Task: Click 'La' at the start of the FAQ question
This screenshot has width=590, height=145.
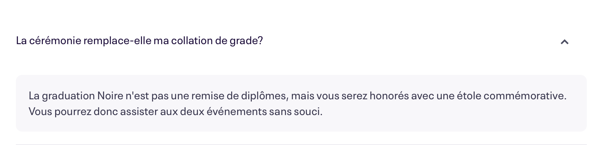Action: [21, 41]
